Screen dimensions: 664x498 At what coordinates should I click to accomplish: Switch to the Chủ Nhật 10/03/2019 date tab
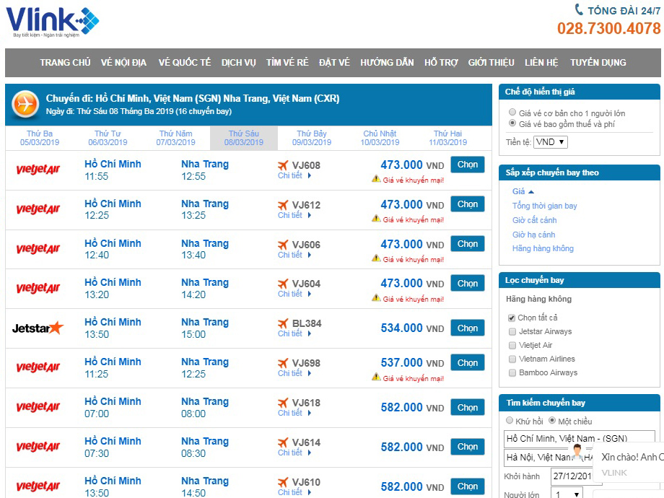(380, 138)
